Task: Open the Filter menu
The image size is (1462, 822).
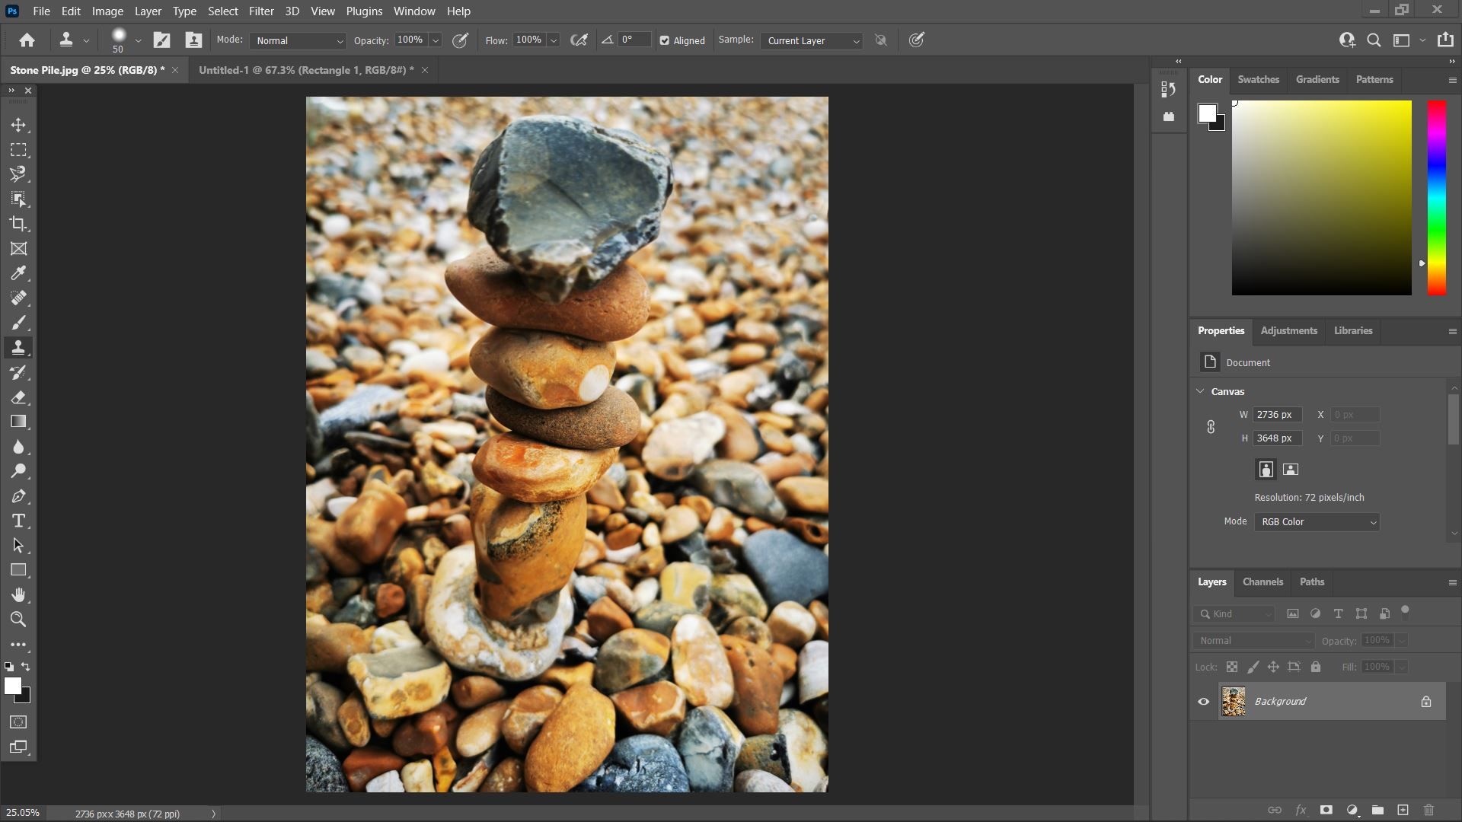Action: tap(260, 11)
